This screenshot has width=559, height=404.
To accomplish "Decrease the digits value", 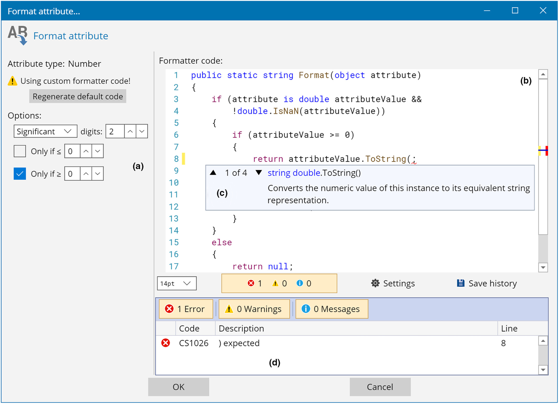I will pyautogui.click(x=142, y=131).
